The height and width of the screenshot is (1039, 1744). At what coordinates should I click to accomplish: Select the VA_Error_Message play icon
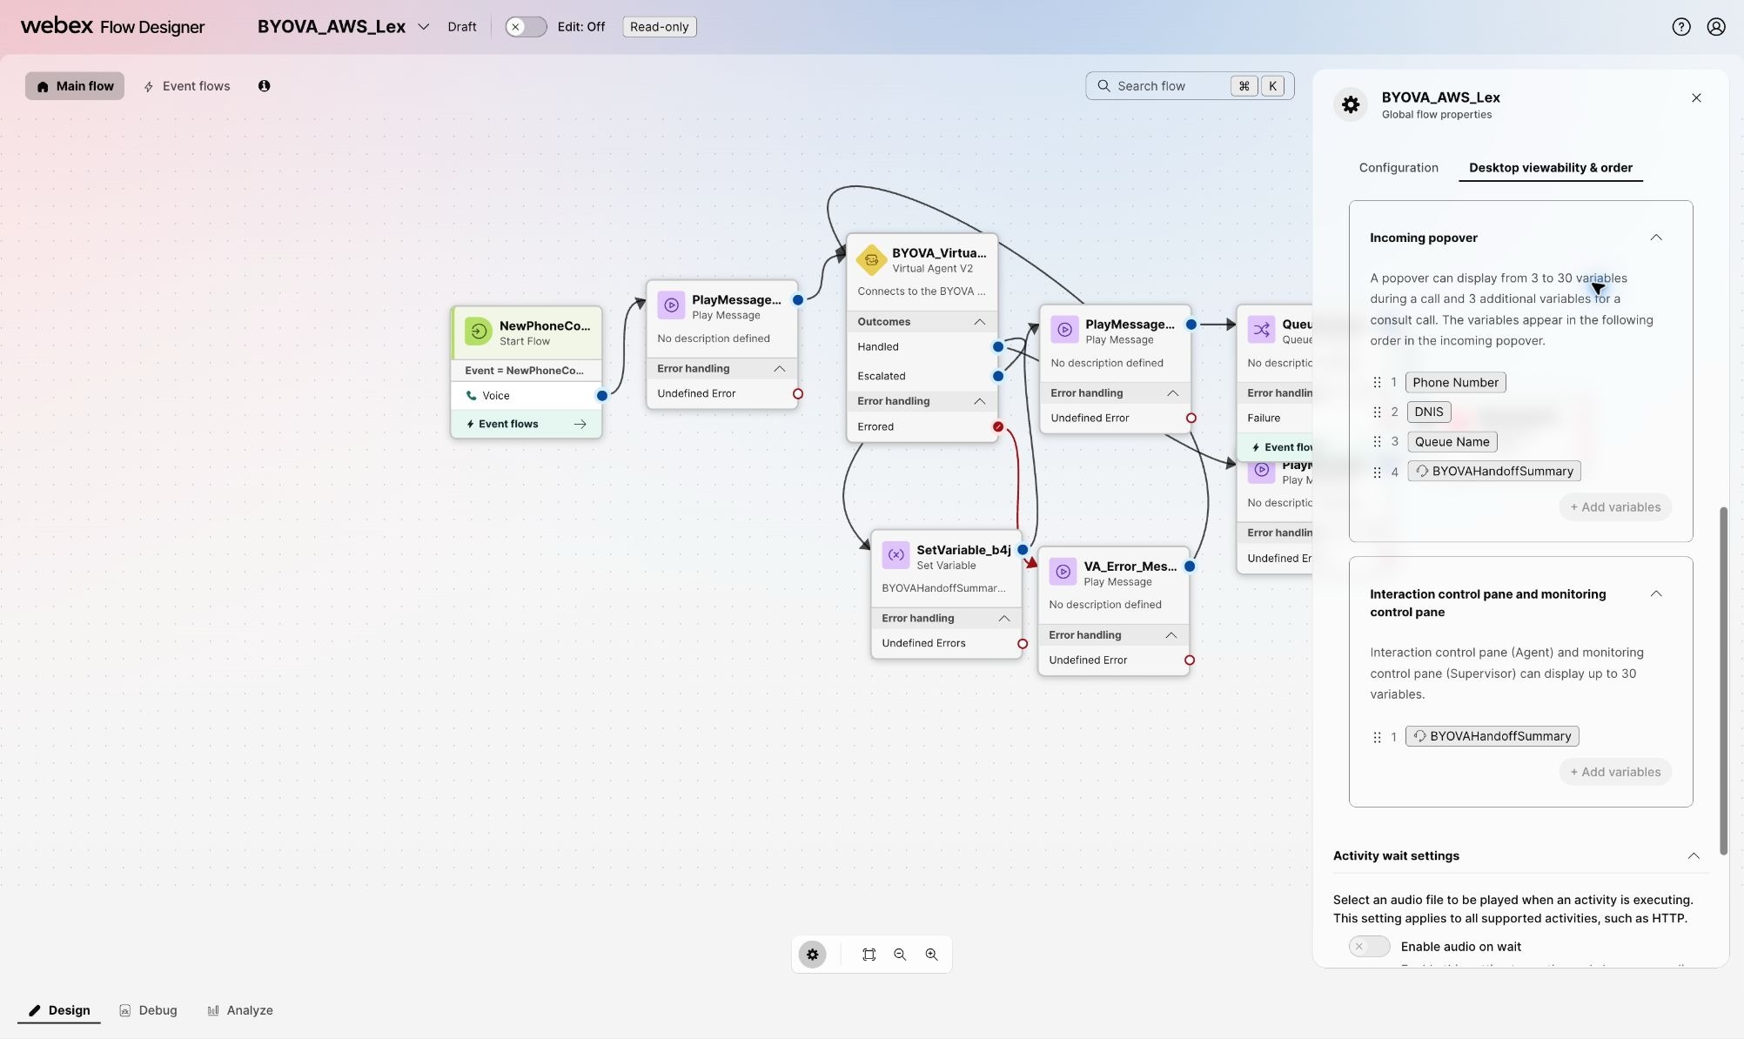coord(1063,572)
